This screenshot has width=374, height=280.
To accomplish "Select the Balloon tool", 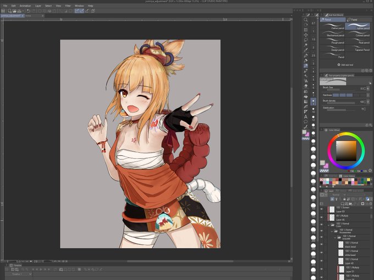I will coord(306,122).
